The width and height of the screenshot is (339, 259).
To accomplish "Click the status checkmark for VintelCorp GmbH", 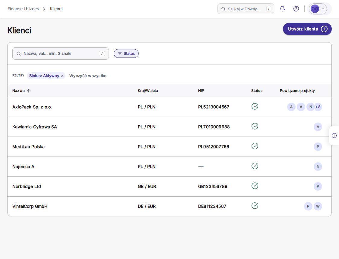I will click(x=255, y=206).
